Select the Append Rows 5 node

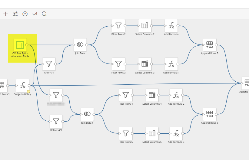point(210,114)
